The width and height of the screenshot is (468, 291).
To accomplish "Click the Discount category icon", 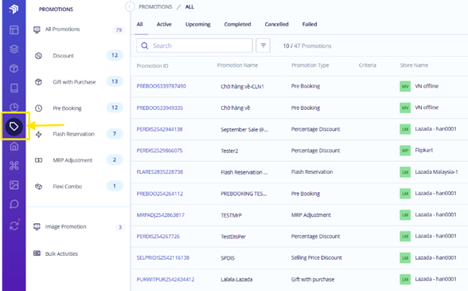I will click(38, 56).
